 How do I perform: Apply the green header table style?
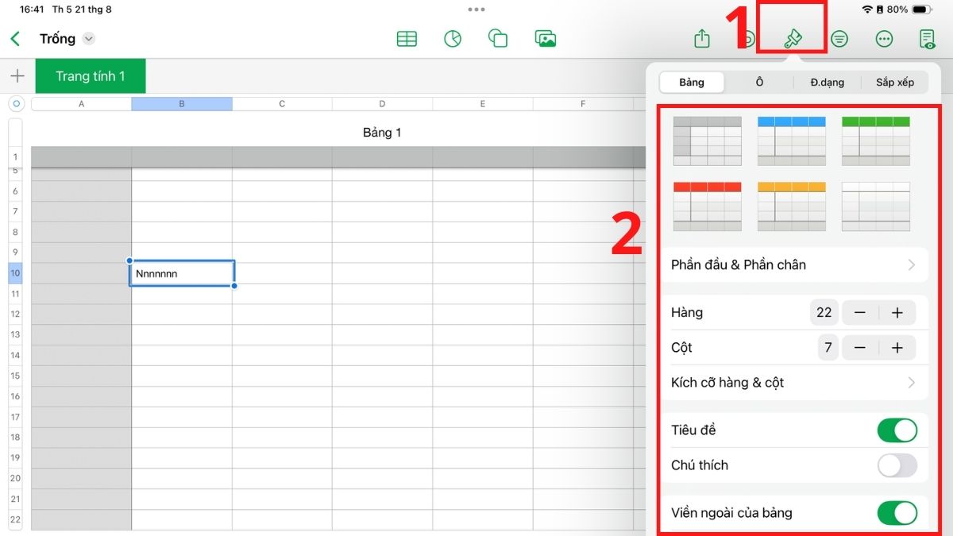[x=876, y=141]
